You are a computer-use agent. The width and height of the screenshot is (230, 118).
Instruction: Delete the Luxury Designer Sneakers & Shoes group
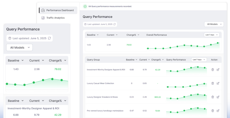click(x=212, y=97)
